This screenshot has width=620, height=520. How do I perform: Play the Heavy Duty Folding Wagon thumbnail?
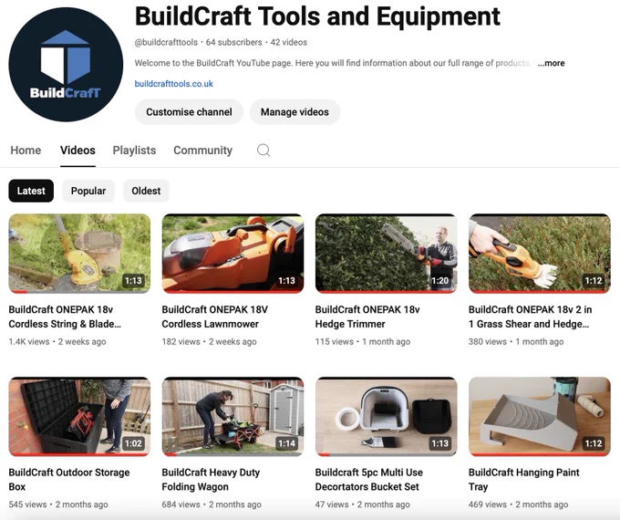point(232,417)
